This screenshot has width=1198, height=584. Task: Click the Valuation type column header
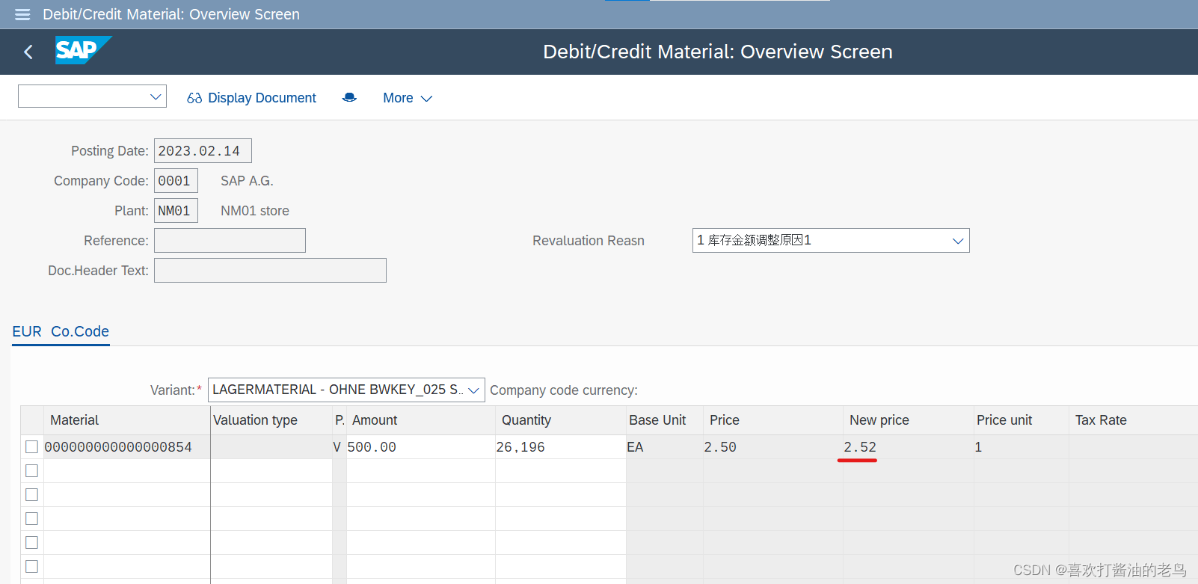click(x=271, y=420)
